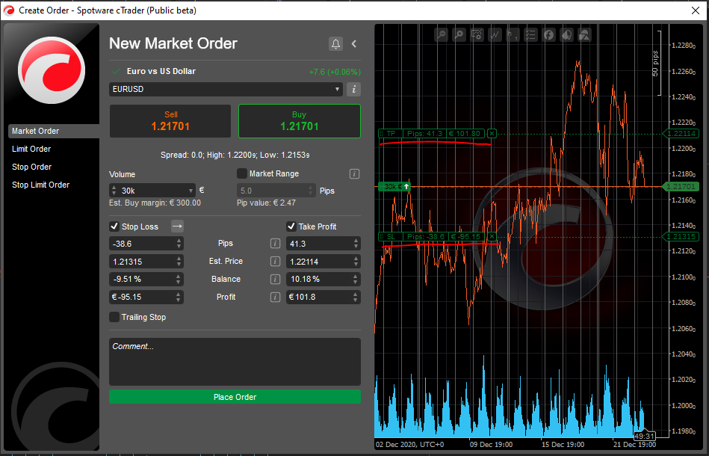This screenshot has width=709, height=456.
Task: Click the 49:31 candle countdown label
Action: [645, 436]
